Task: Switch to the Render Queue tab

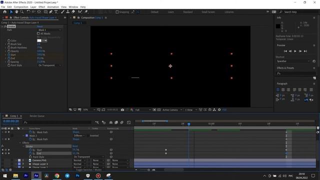Action: tap(37, 116)
